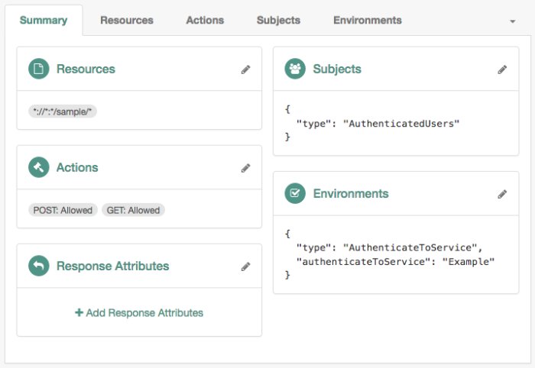Switch to the Resources tab
The height and width of the screenshot is (368, 535).
point(127,20)
